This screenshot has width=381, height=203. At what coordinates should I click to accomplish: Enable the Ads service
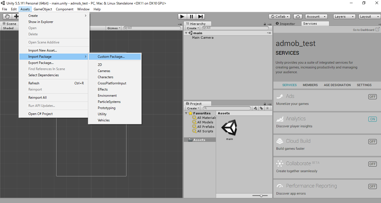coord(372,96)
